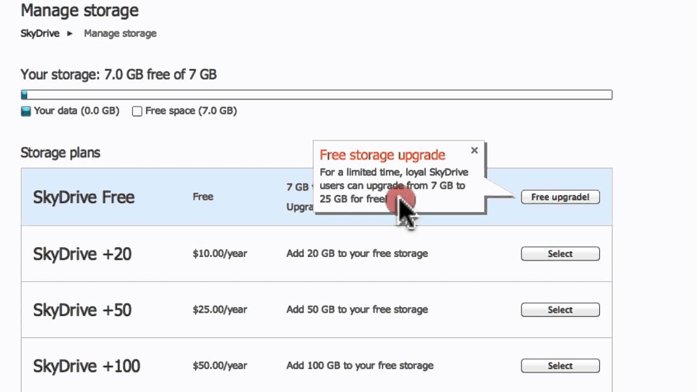Click the Free upgrade! button
697x392 pixels.
click(560, 197)
